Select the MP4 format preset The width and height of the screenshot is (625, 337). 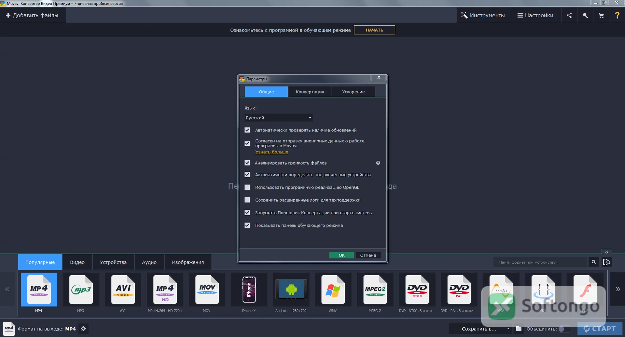click(39, 290)
